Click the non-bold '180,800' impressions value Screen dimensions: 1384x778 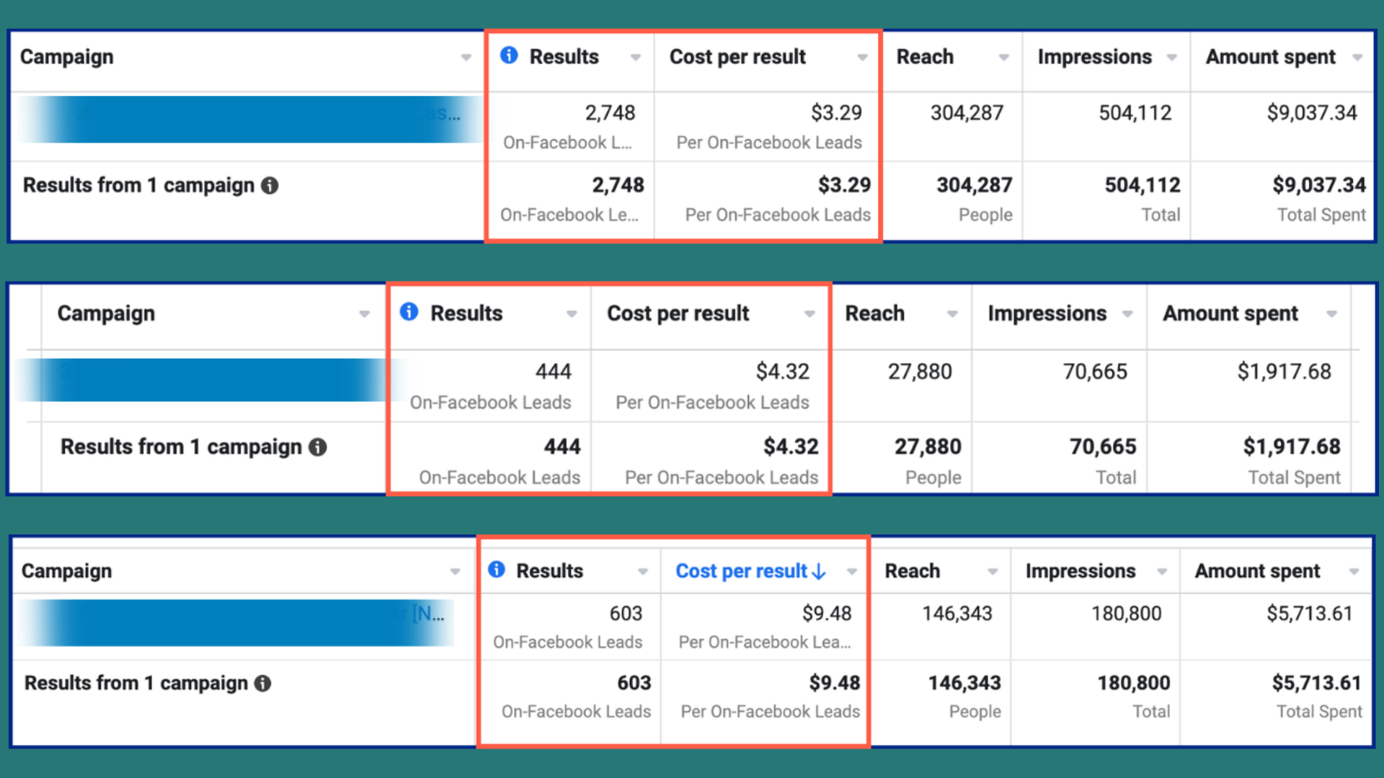tap(1127, 614)
